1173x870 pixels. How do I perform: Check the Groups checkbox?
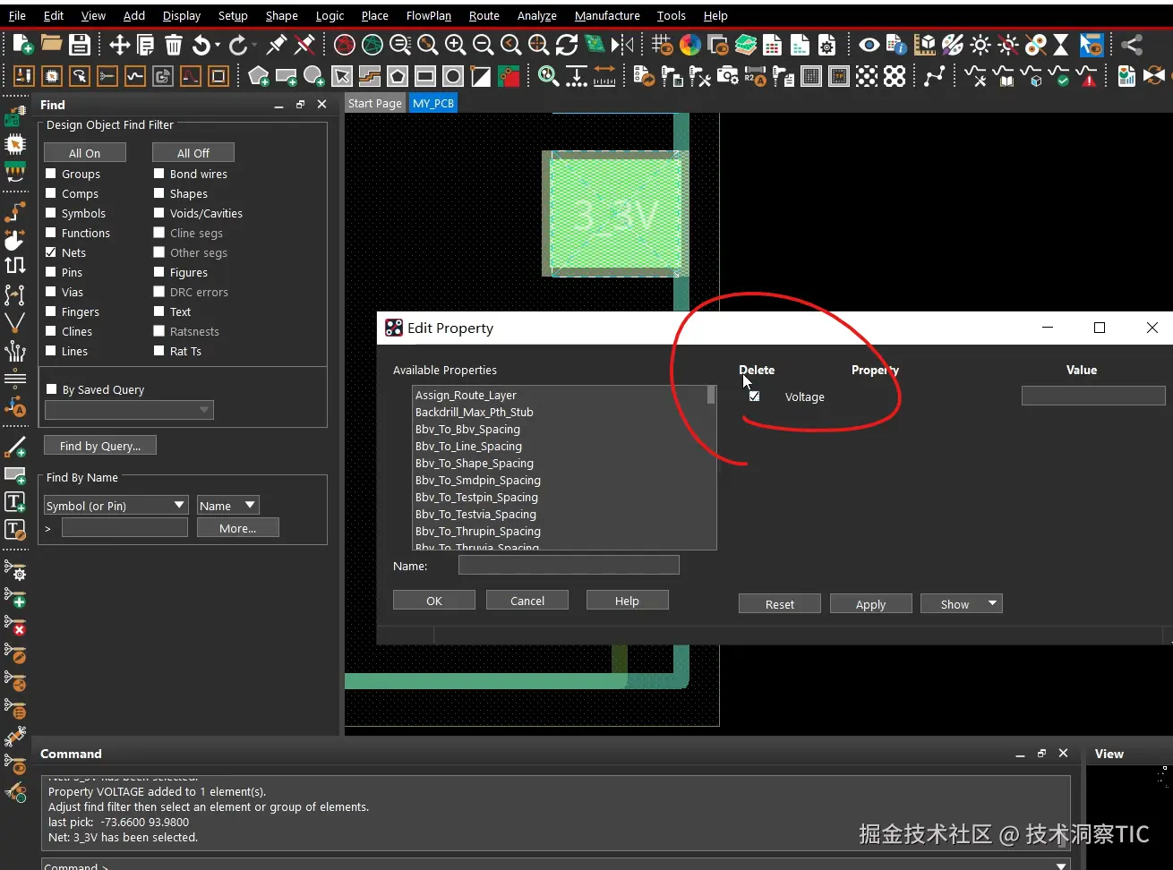coord(51,174)
